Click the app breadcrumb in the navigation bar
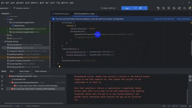The height and width of the screenshot is (108, 192). (17, 106)
